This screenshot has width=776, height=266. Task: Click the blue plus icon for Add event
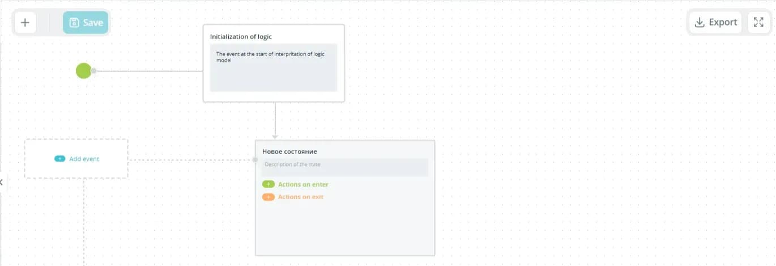point(60,159)
